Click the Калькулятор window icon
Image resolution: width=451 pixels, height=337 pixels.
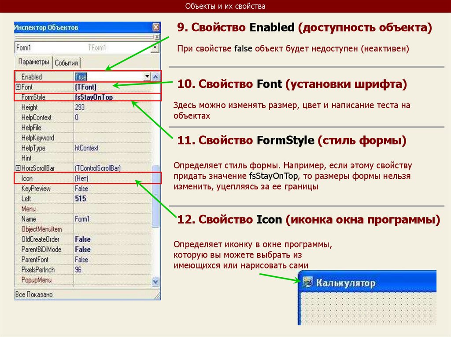(x=307, y=282)
